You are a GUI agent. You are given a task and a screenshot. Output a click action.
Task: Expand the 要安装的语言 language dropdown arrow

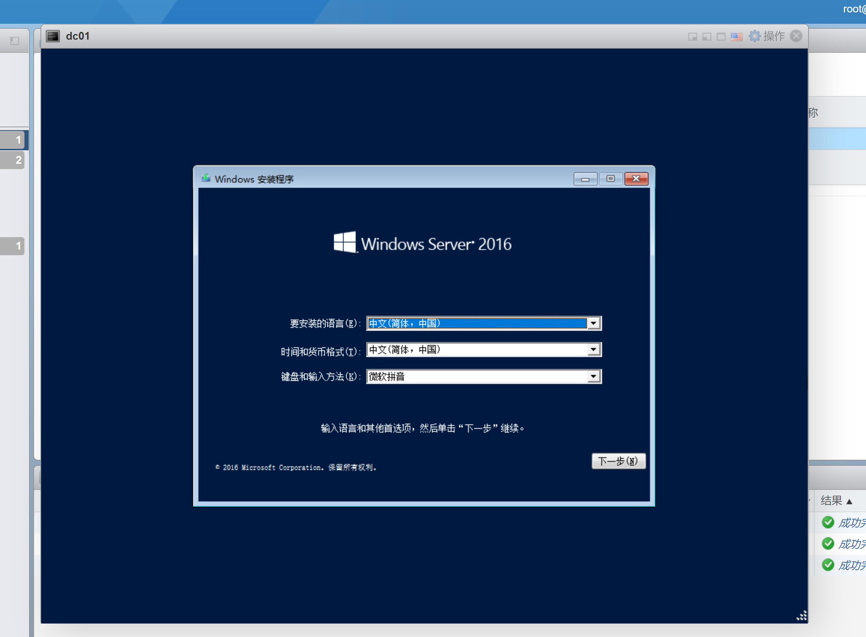pos(593,323)
